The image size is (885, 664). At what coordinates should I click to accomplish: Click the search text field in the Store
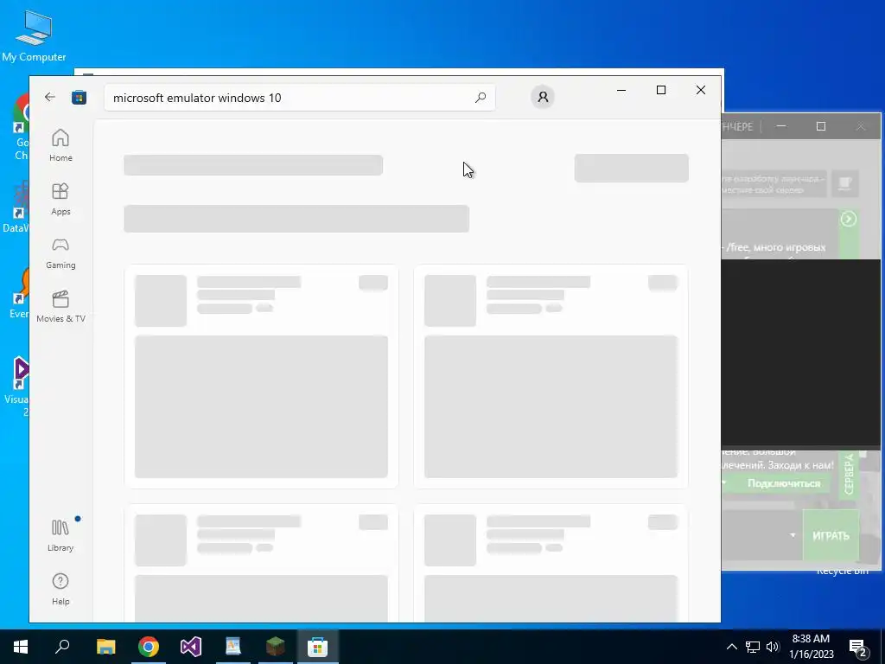point(300,98)
